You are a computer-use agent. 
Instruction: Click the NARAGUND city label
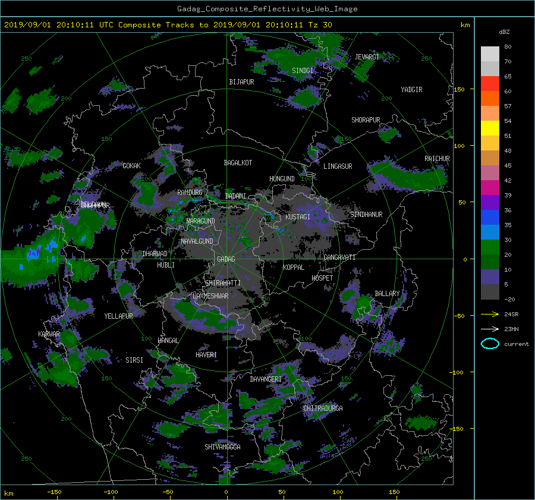[x=201, y=221]
